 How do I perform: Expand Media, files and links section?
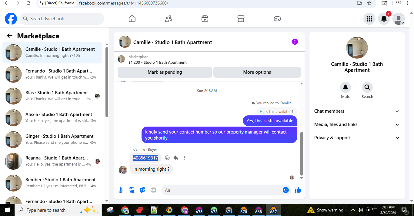click(x=357, y=124)
